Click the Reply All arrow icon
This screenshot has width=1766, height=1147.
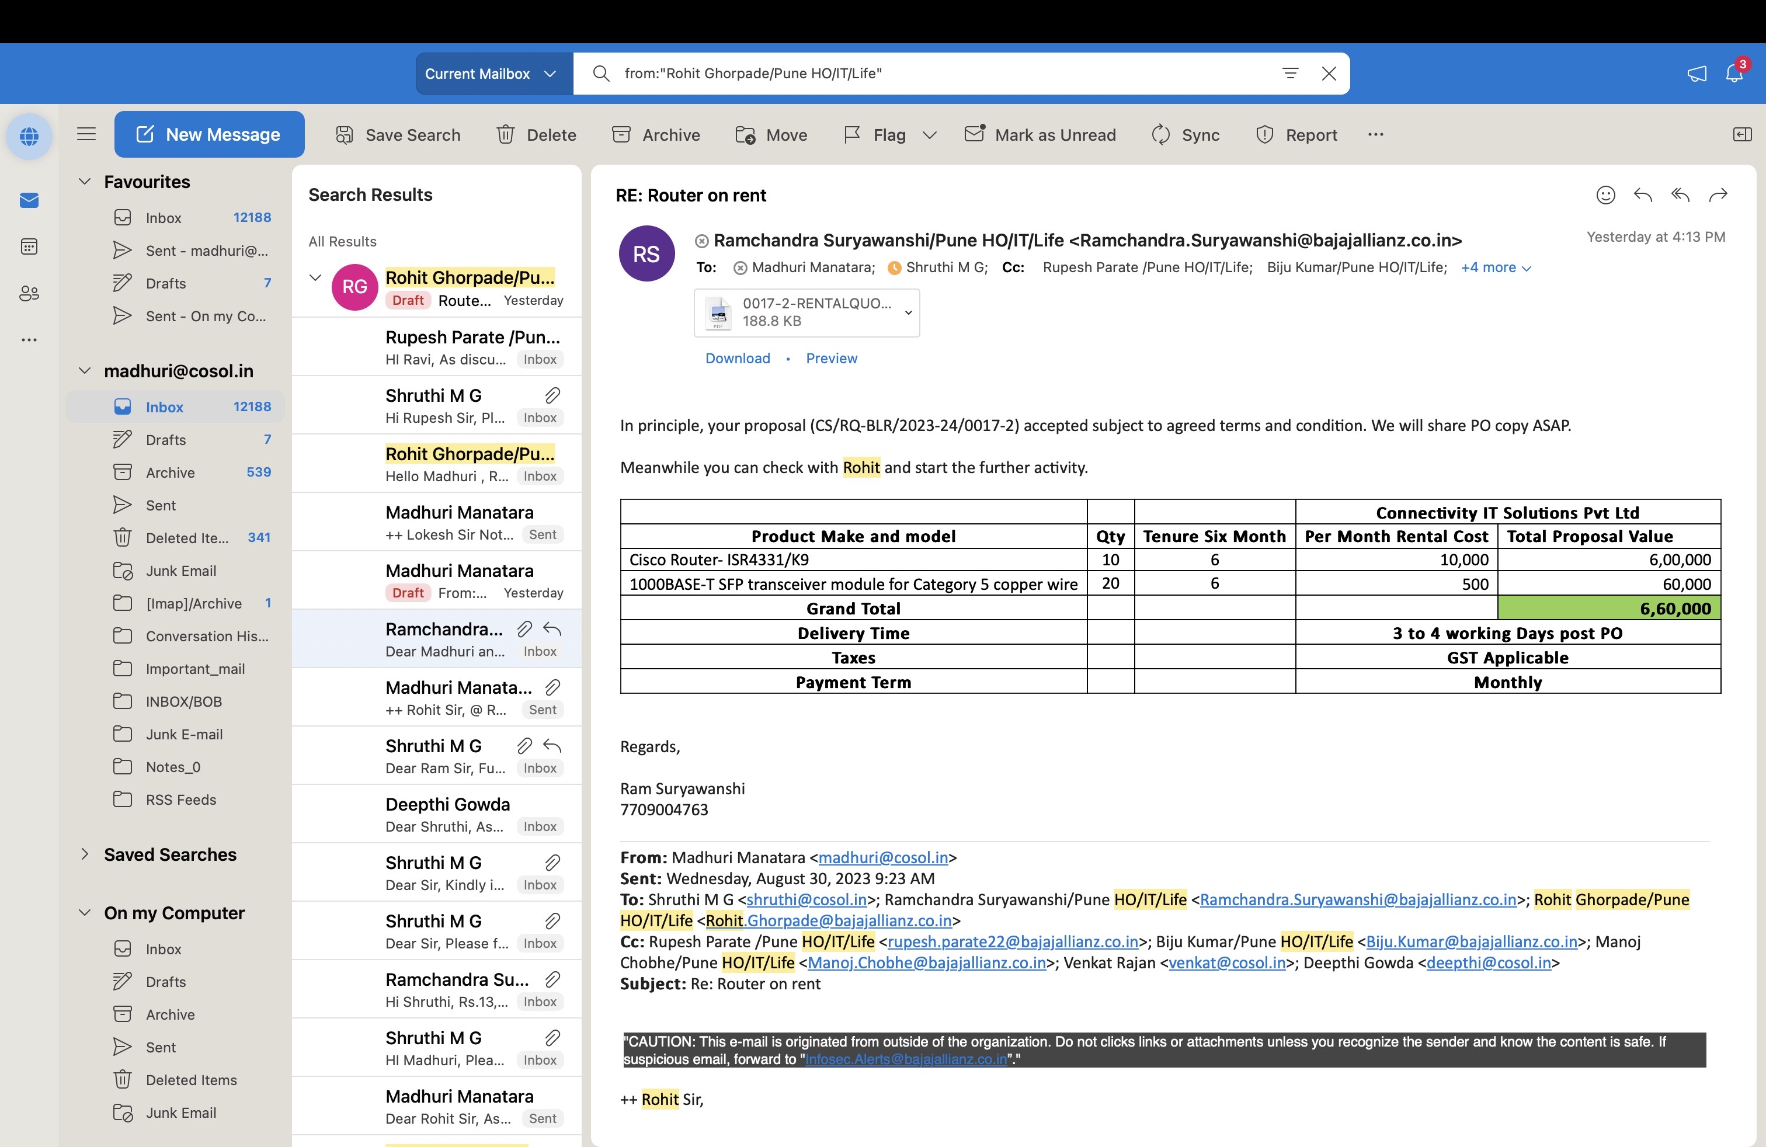pos(1680,195)
